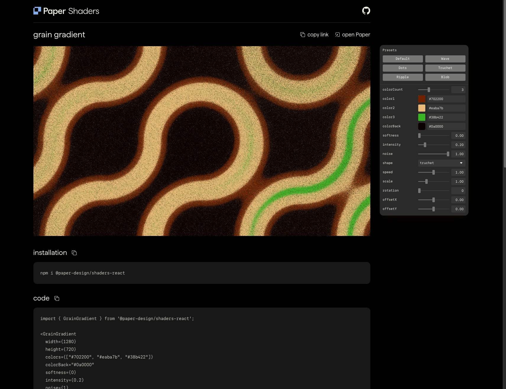Screen dimensions: 506x389
Task: Open the color1 brown swatch picker
Action: [422, 99]
